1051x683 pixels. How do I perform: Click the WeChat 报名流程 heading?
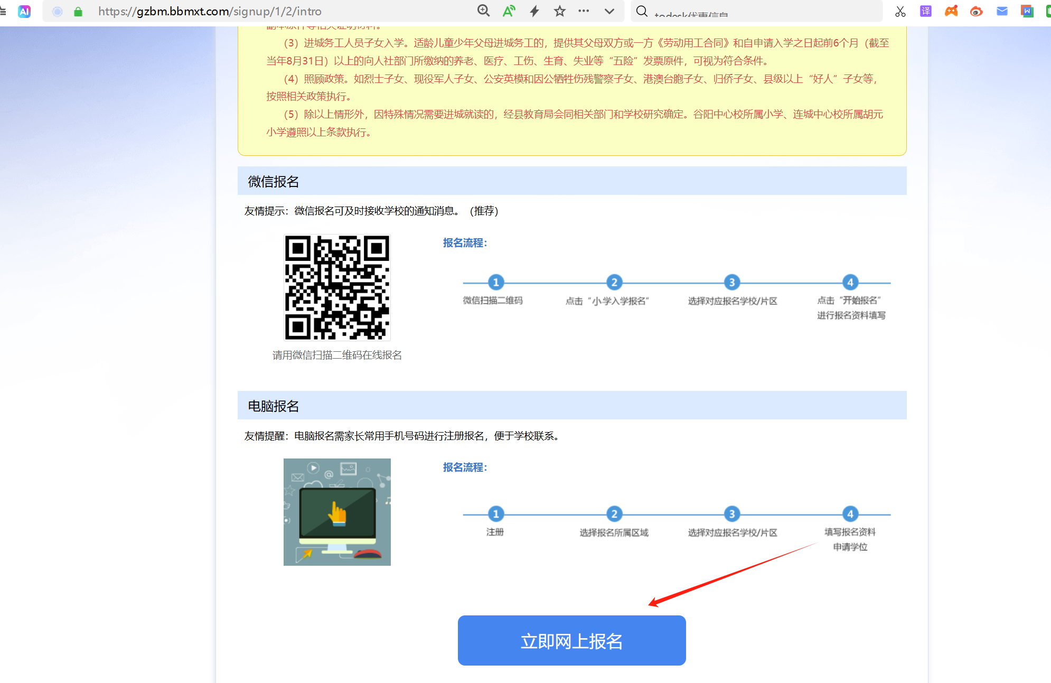465,243
